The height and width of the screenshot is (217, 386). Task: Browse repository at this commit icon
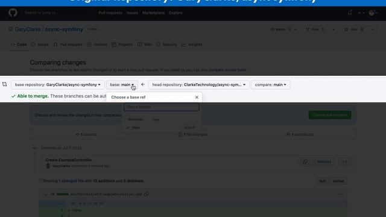tap(344, 162)
